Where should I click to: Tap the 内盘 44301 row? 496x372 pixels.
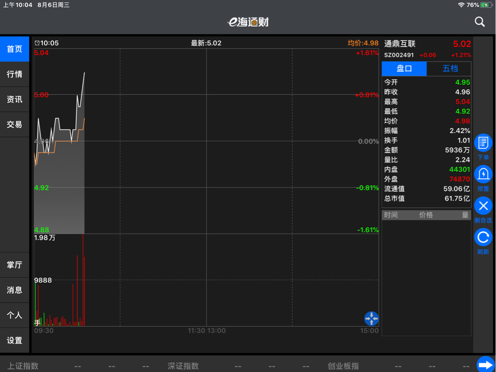coord(427,170)
